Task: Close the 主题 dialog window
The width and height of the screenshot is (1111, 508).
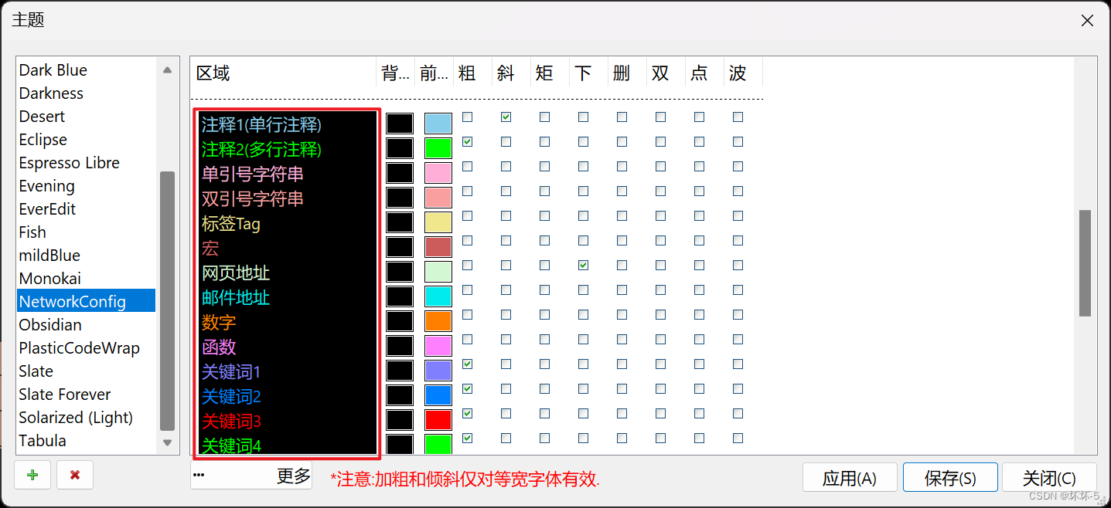Action: 1087,21
